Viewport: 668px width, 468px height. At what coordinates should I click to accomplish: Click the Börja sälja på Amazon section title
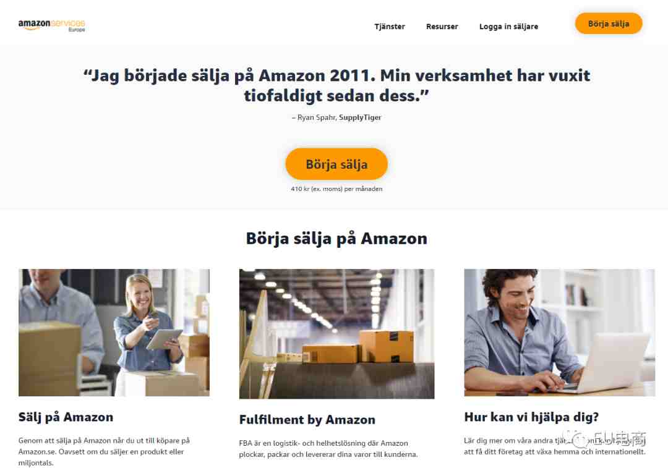pos(336,239)
